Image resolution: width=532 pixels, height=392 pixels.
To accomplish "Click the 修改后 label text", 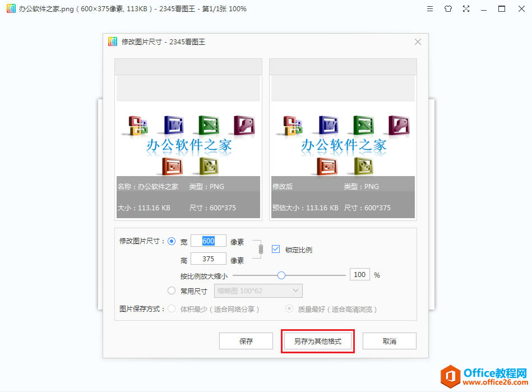I will [x=283, y=187].
